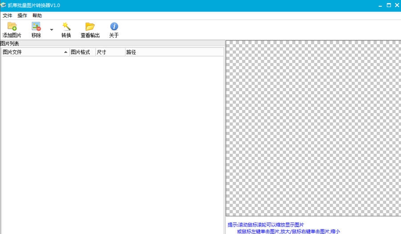Open the 文件 menu
Viewport: 401px width, 234px height.
[x=8, y=16]
